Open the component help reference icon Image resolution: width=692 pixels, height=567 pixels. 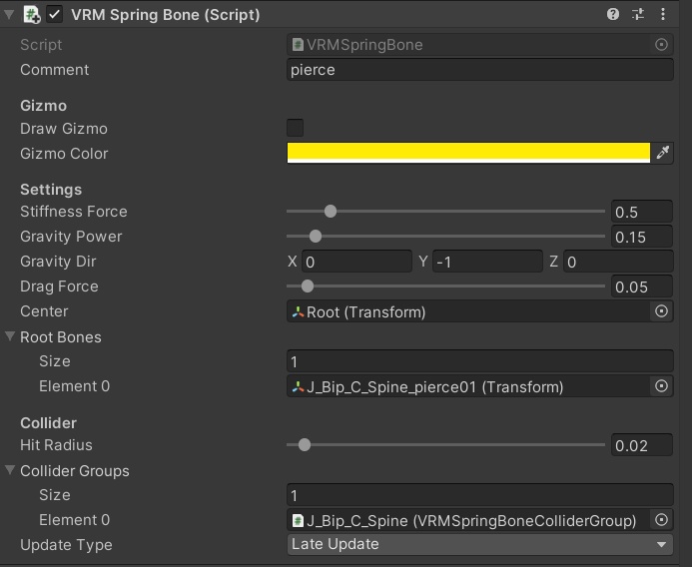[x=613, y=15]
